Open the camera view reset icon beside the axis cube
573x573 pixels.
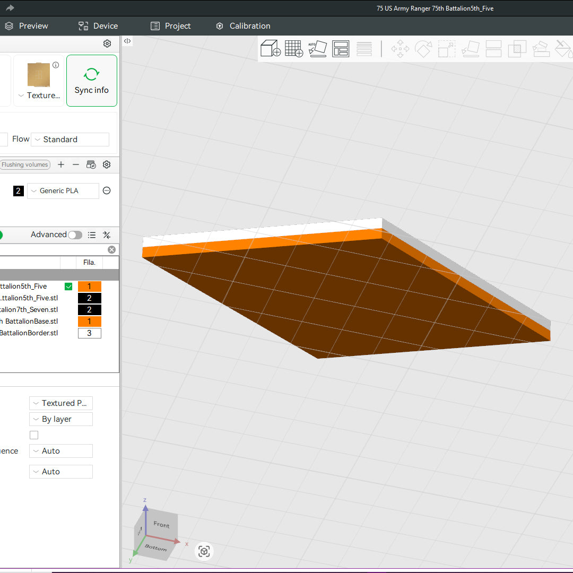pyautogui.click(x=204, y=551)
